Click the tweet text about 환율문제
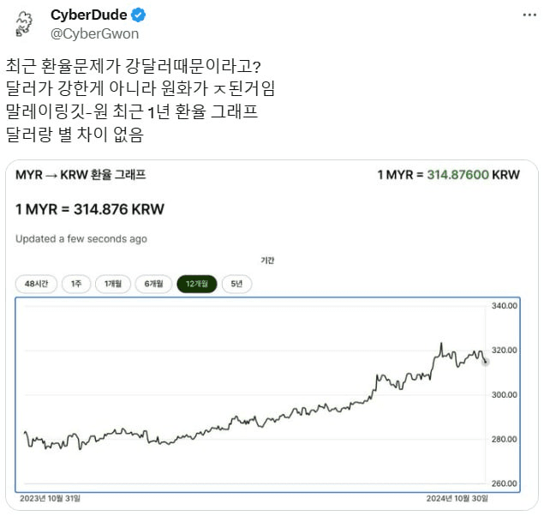This screenshot has width=544, height=516. [x=140, y=100]
